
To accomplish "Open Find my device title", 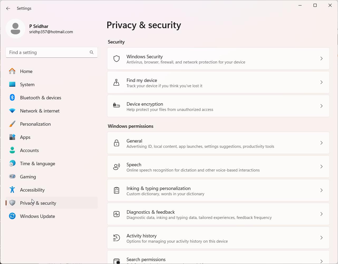I will (142, 80).
